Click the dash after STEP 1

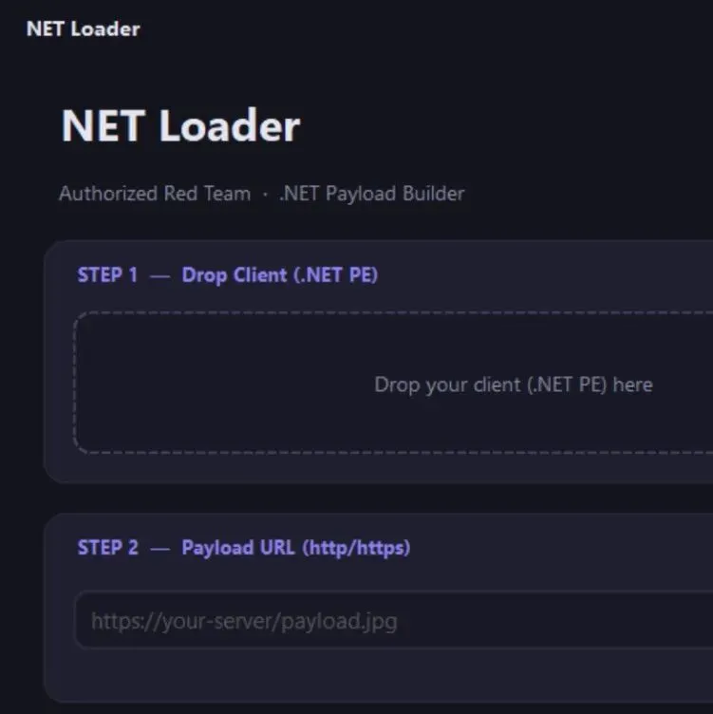pyautogui.click(x=159, y=276)
